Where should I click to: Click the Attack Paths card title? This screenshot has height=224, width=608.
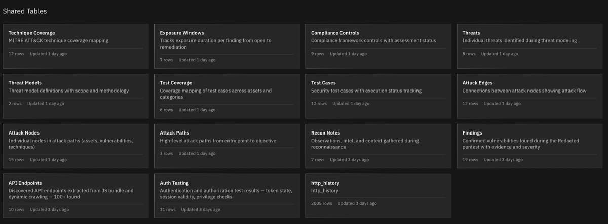click(x=174, y=133)
